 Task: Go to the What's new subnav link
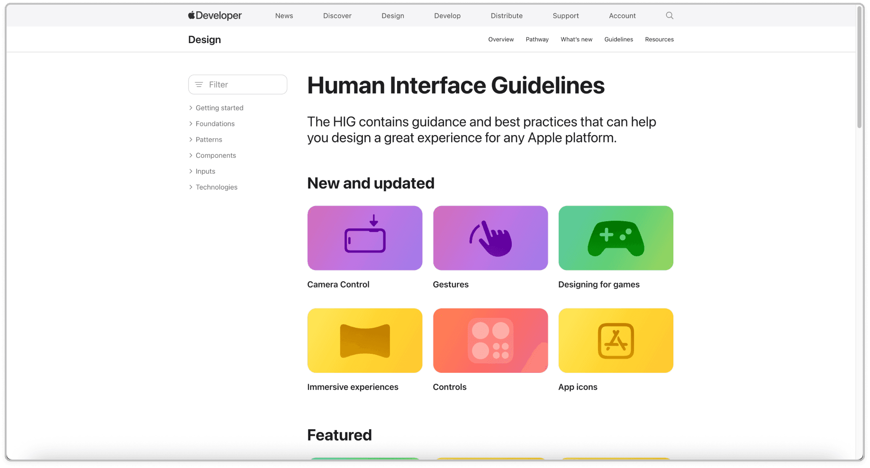click(577, 39)
